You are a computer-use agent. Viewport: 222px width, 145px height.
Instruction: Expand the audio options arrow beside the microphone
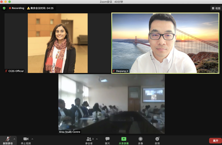coord(14,139)
